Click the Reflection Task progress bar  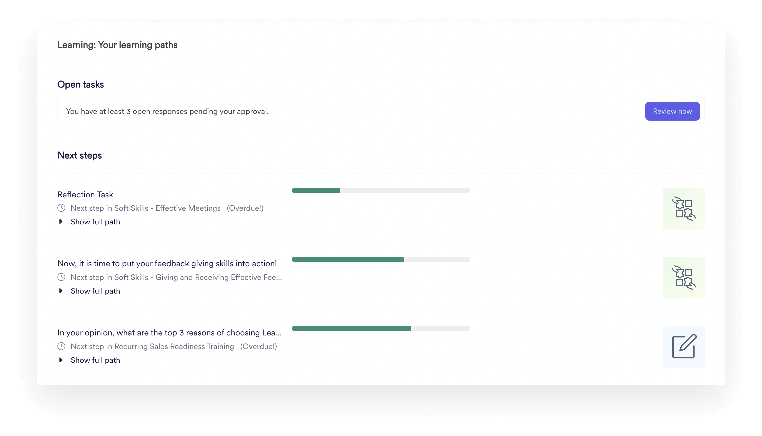pos(380,190)
